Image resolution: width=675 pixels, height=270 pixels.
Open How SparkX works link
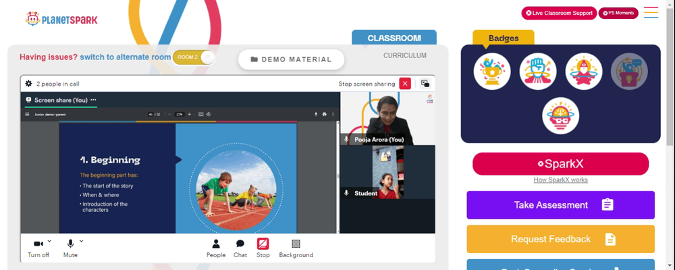pyautogui.click(x=560, y=180)
